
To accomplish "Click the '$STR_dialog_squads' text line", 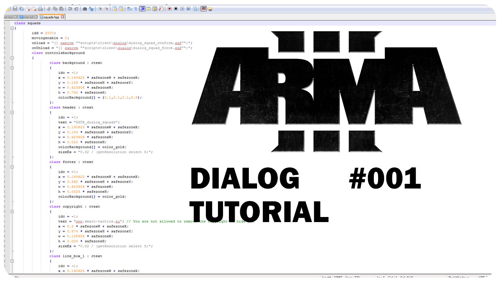I will point(89,122).
